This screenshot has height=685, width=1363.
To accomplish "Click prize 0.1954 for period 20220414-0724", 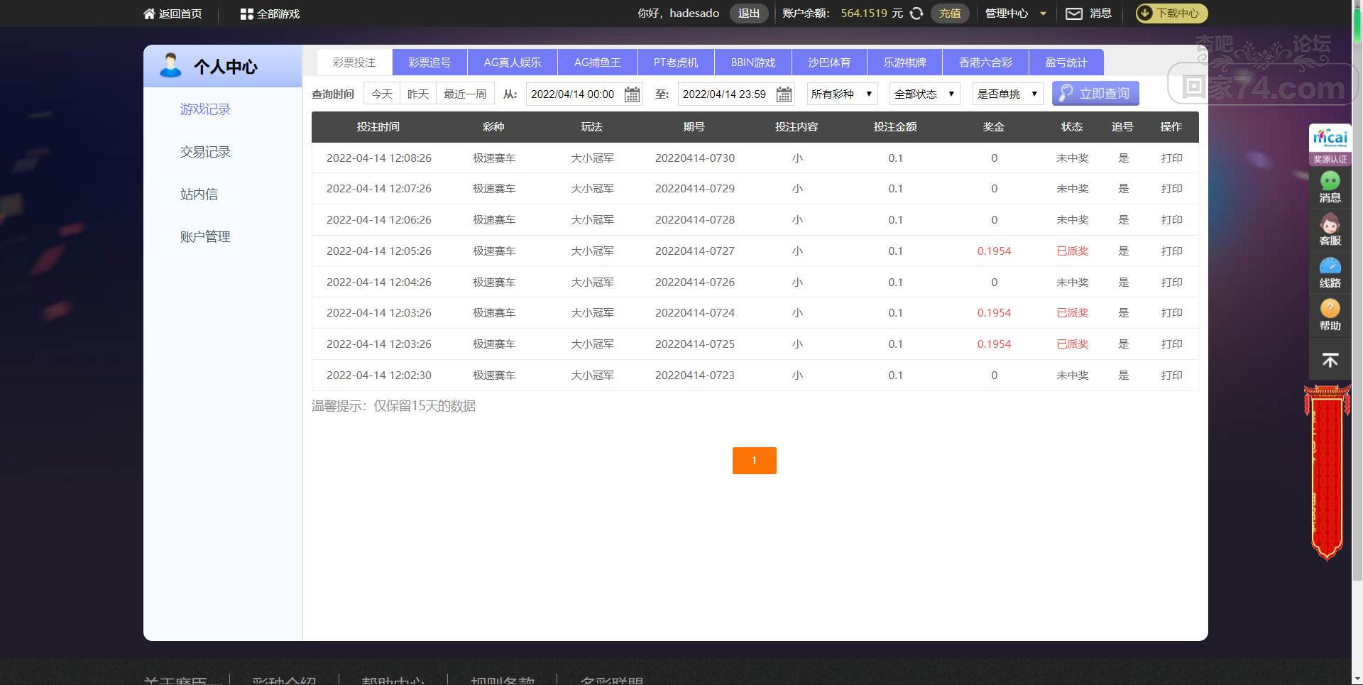I will tap(994, 313).
